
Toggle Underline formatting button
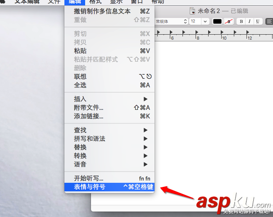[258, 22]
